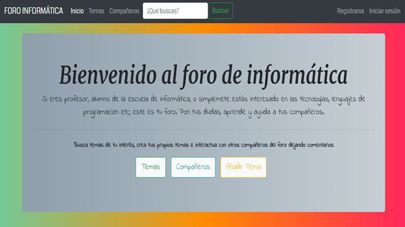Click the "Busca temas de tu interés" text
Image resolution: width=405 pixels, height=227 pixels.
coord(203,145)
